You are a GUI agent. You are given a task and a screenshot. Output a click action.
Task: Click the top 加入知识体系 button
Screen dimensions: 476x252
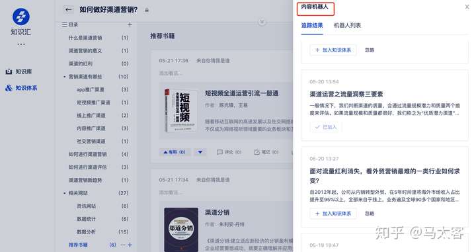click(333, 50)
